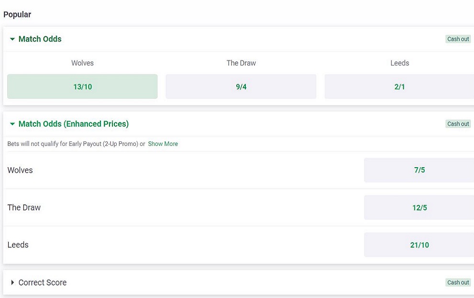The width and height of the screenshot is (474, 298).
Task: Collapse the Match Odds section arrow
Action: (x=12, y=39)
